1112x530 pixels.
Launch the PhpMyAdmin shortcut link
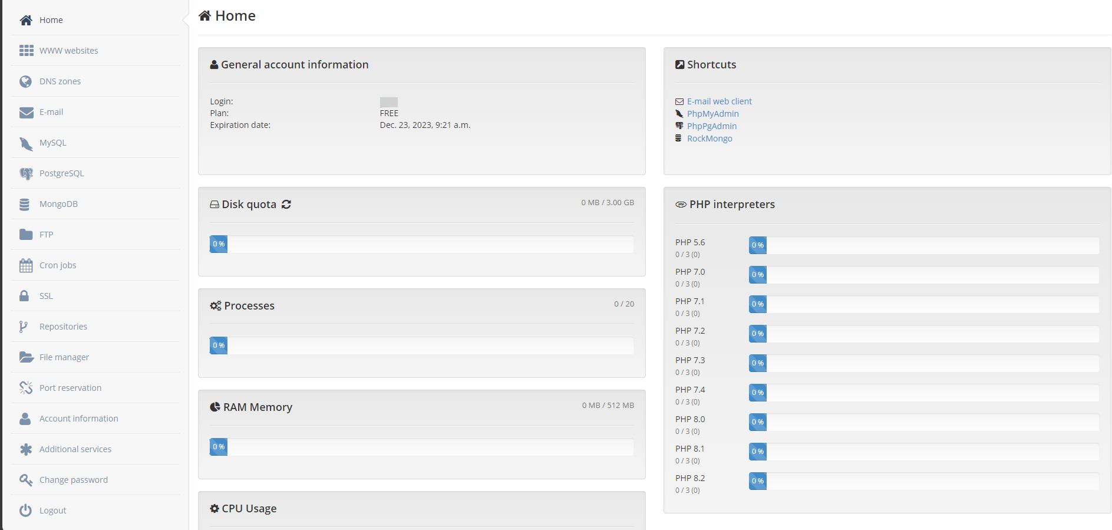click(x=712, y=114)
